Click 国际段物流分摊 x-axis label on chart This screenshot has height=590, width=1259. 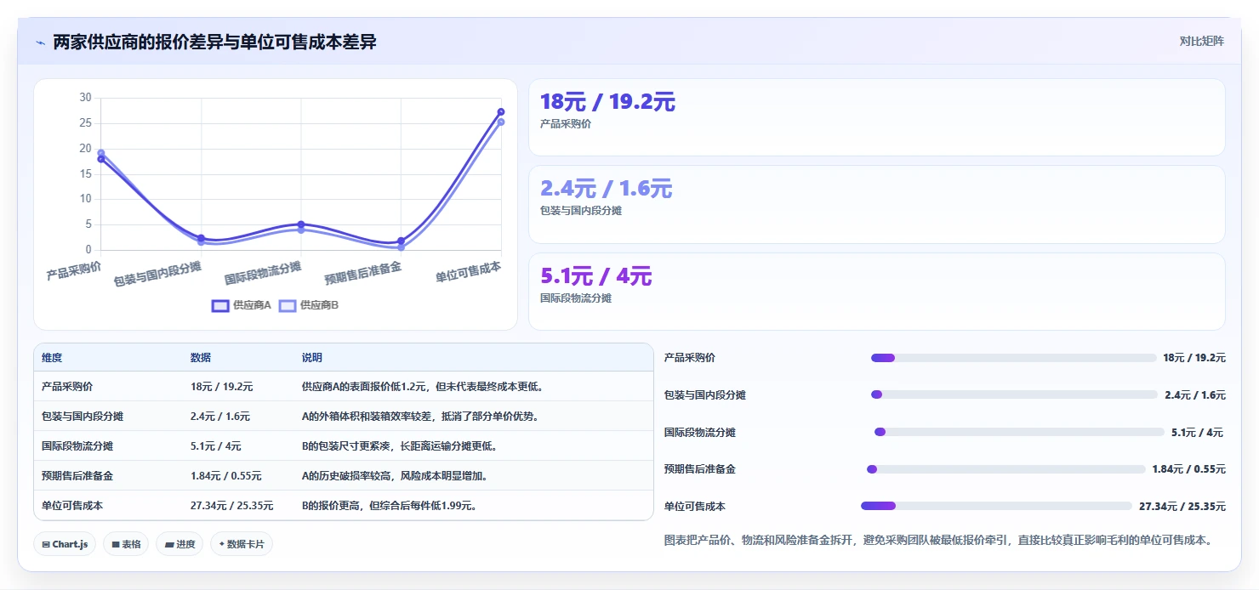(x=263, y=273)
